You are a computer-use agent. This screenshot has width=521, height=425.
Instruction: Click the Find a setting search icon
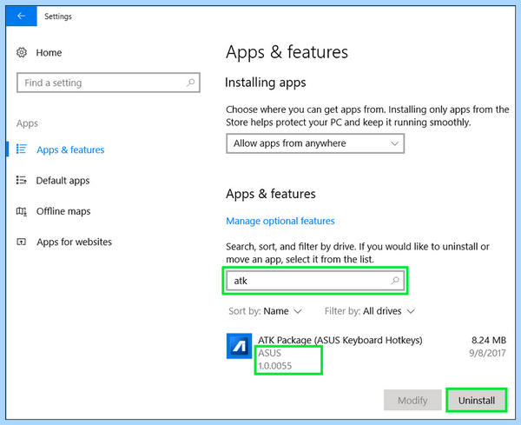tap(191, 83)
